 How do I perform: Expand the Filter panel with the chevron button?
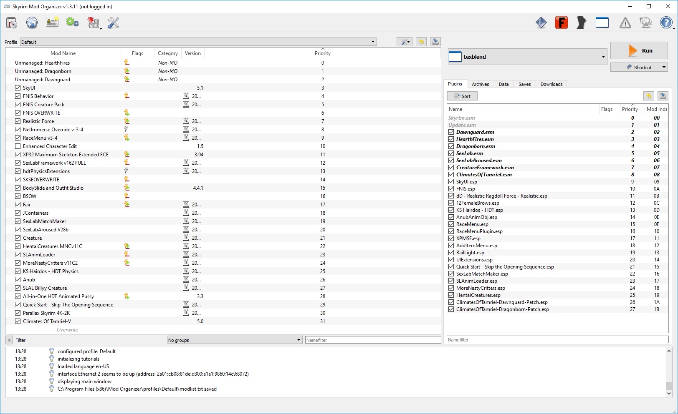pyautogui.click(x=9, y=340)
